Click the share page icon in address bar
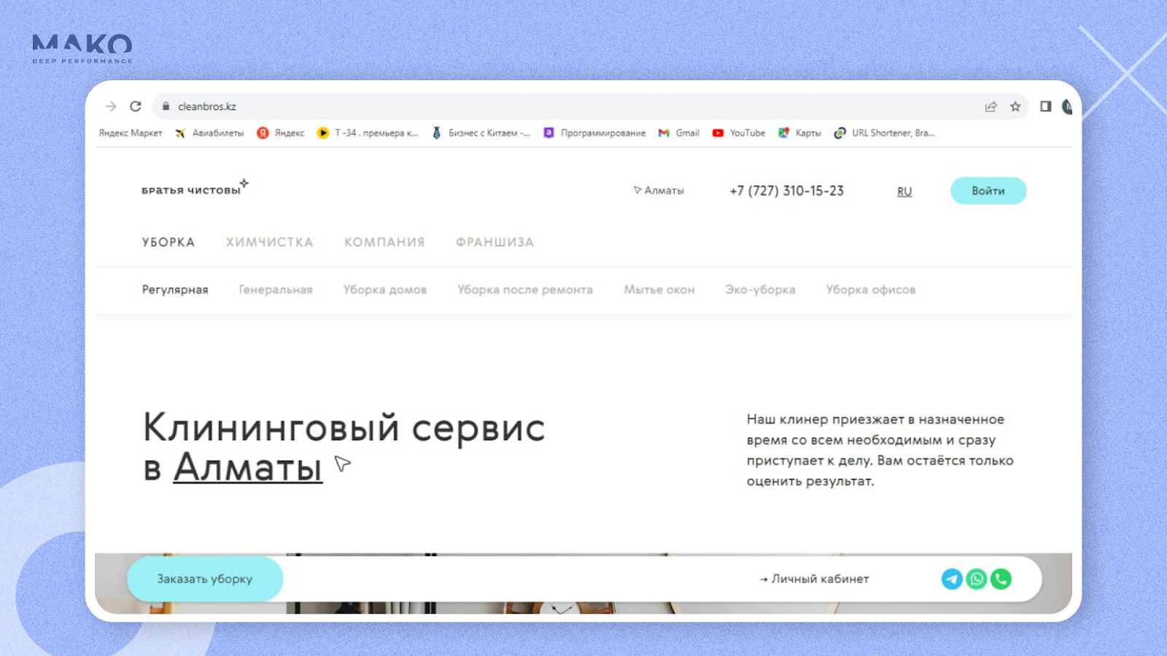 pos(990,106)
